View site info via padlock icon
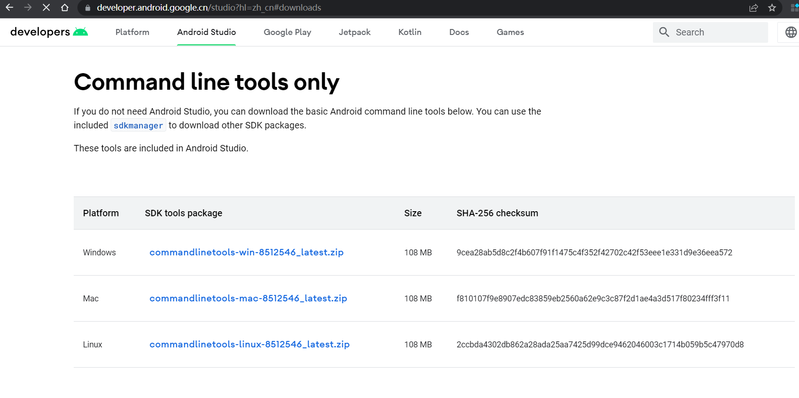 pyautogui.click(x=88, y=8)
